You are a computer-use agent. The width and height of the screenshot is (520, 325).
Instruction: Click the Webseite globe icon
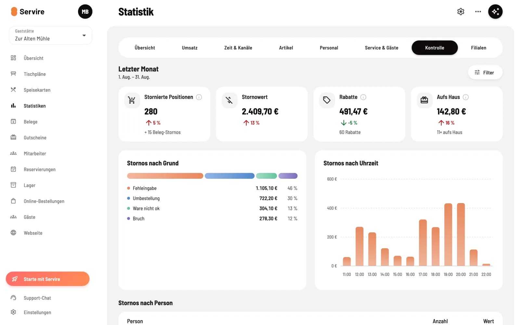click(x=13, y=233)
